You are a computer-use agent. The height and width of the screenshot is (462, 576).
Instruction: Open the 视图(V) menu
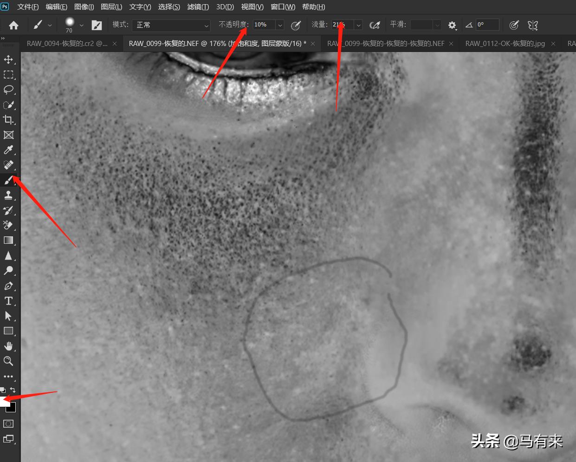coord(252,7)
